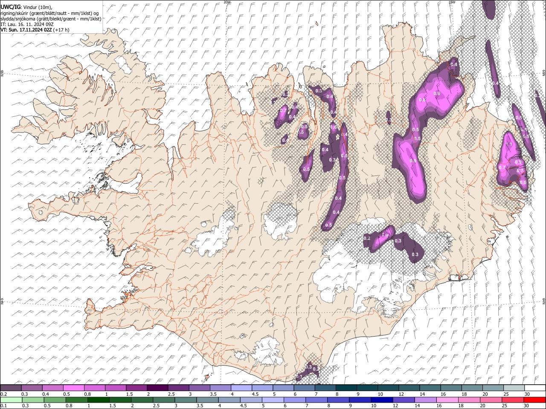Select the 0.8 swatch in upper snow legend
Viewport: 546px width, 409px height.
tap(95, 388)
